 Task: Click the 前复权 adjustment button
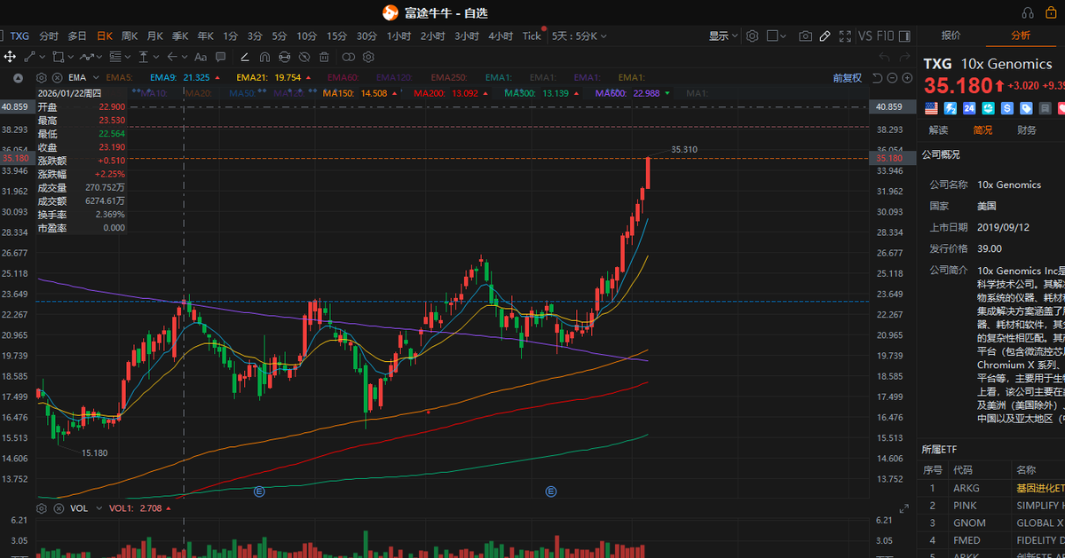click(x=848, y=77)
